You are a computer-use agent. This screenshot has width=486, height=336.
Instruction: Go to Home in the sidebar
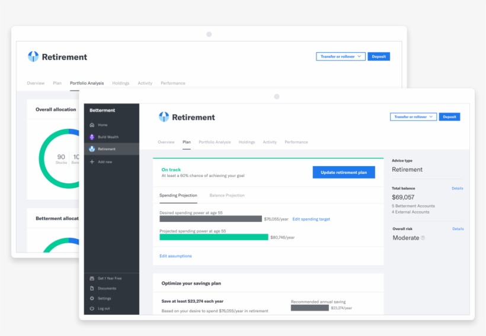pyautogui.click(x=103, y=125)
